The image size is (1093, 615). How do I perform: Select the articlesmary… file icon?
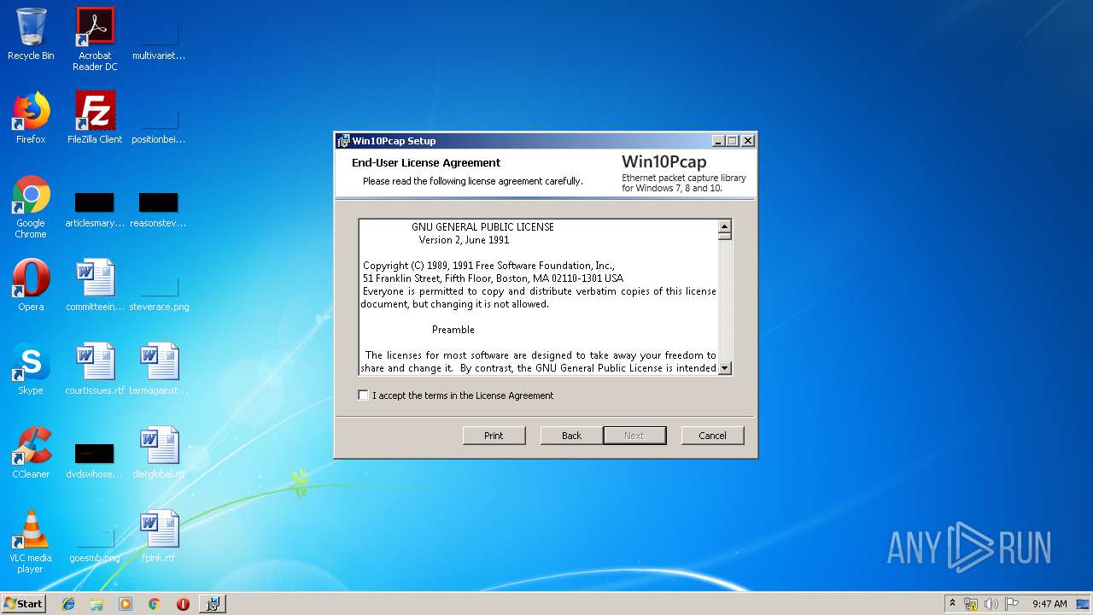(95, 209)
